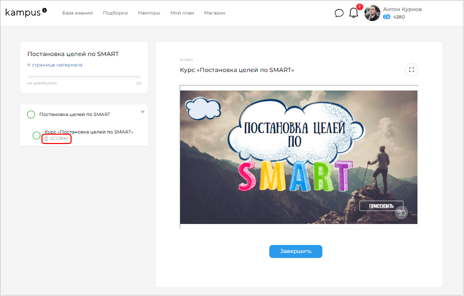Follow the К странице материала link
This screenshot has width=464, height=296.
coord(55,65)
